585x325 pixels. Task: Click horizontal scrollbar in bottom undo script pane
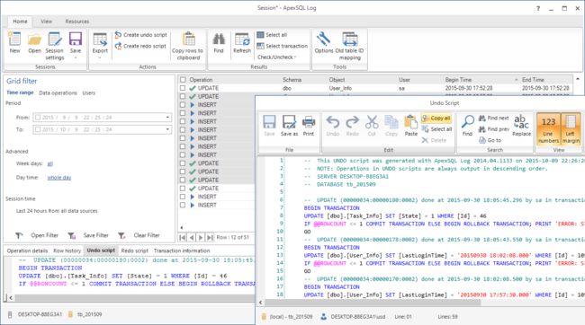[x=135, y=298]
